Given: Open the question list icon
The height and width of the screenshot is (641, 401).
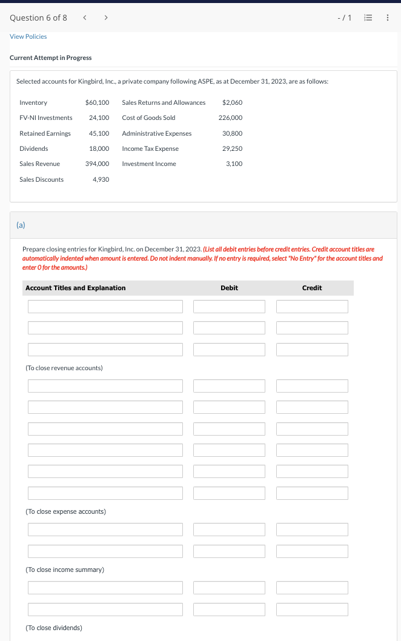Looking at the screenshot, I should pos(368,18).
